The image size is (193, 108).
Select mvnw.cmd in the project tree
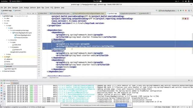9,64
